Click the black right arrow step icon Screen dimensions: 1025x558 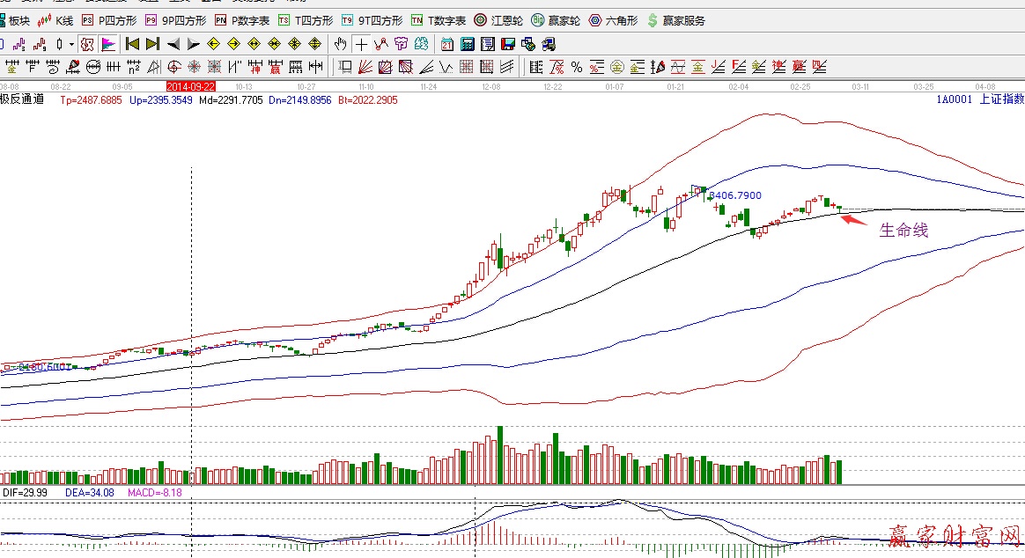pos(193,44)
